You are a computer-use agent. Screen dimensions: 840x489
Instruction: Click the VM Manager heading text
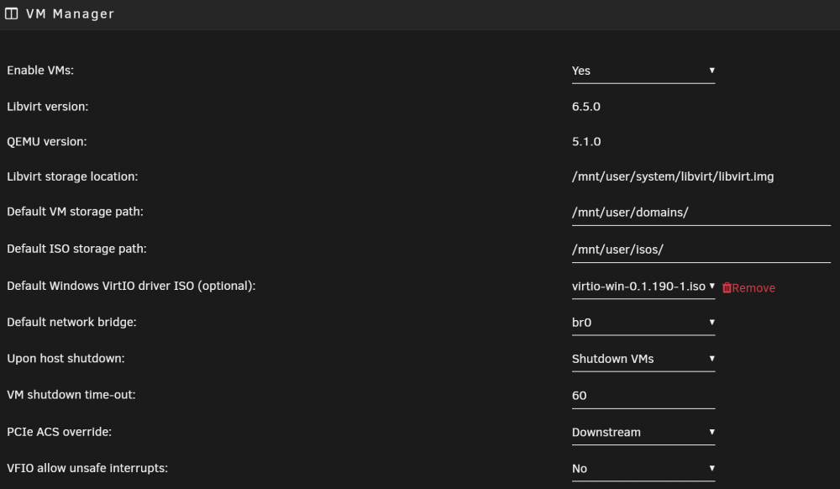tap(71, 14)
